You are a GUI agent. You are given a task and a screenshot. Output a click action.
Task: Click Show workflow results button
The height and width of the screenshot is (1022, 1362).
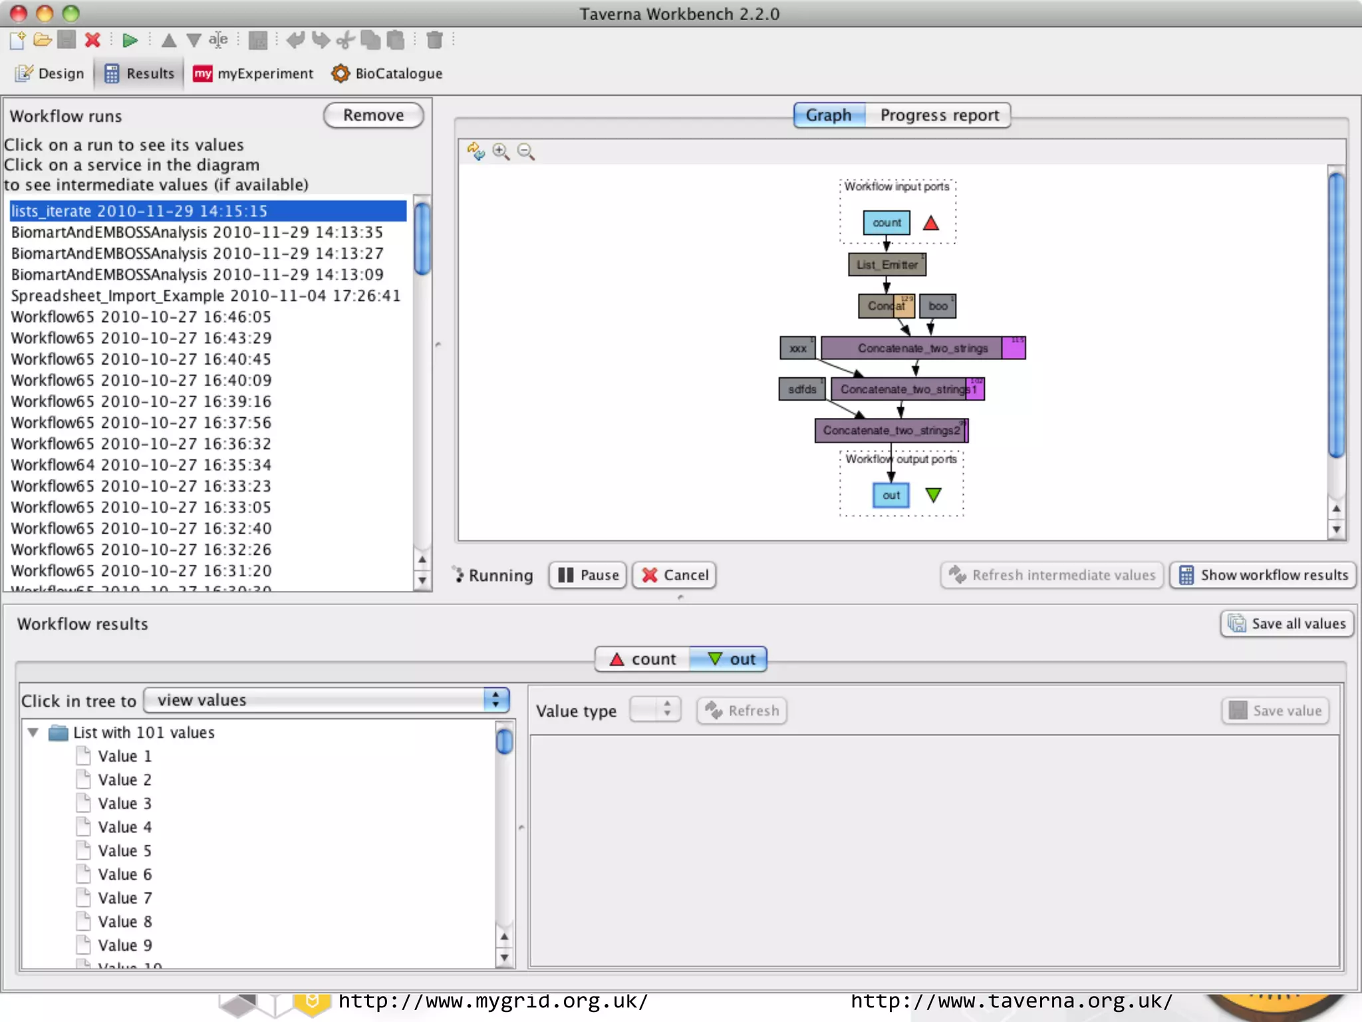(1263, 575)
